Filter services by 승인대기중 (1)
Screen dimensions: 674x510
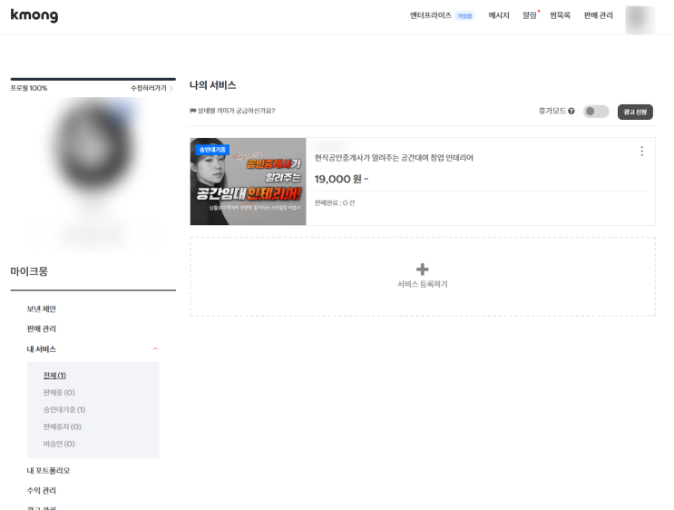point(64,410)
